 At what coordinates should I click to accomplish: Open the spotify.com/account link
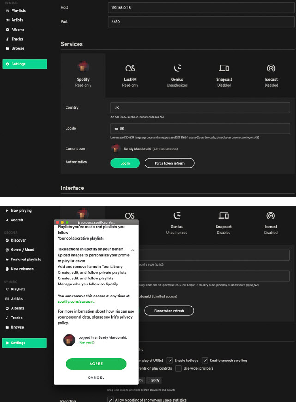coord(76,301)
